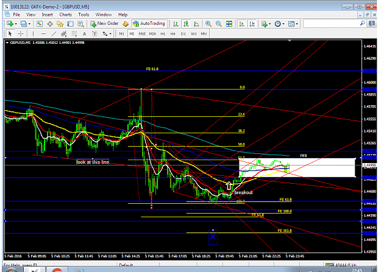
Task: Select the Crosshair tool
Action: pyautogui.click(x=21, y=33)
